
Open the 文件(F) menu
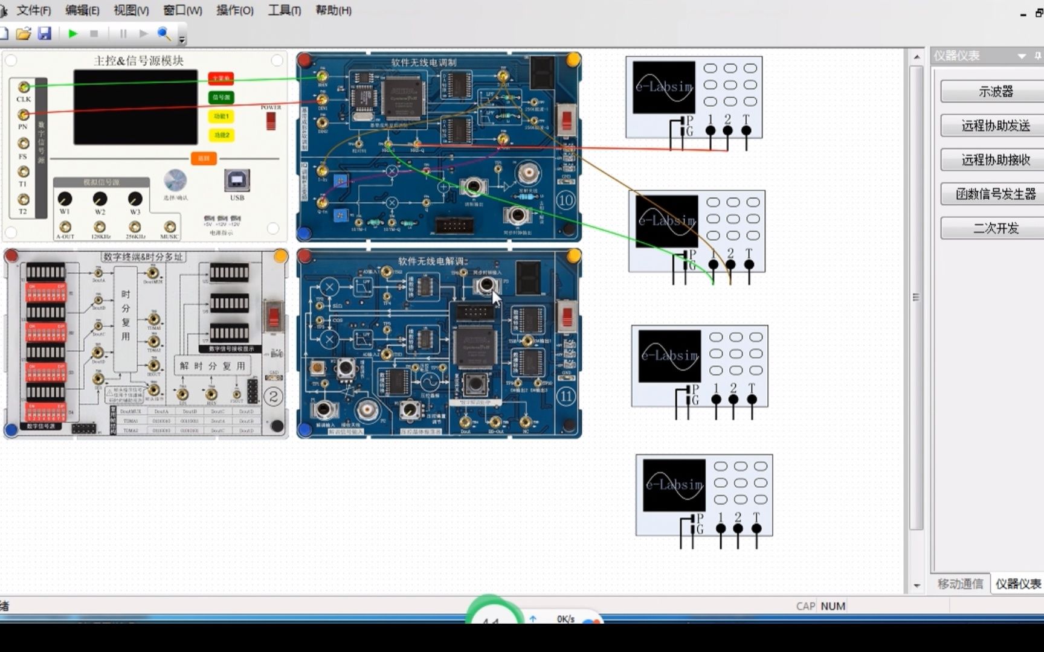point(33,10)
